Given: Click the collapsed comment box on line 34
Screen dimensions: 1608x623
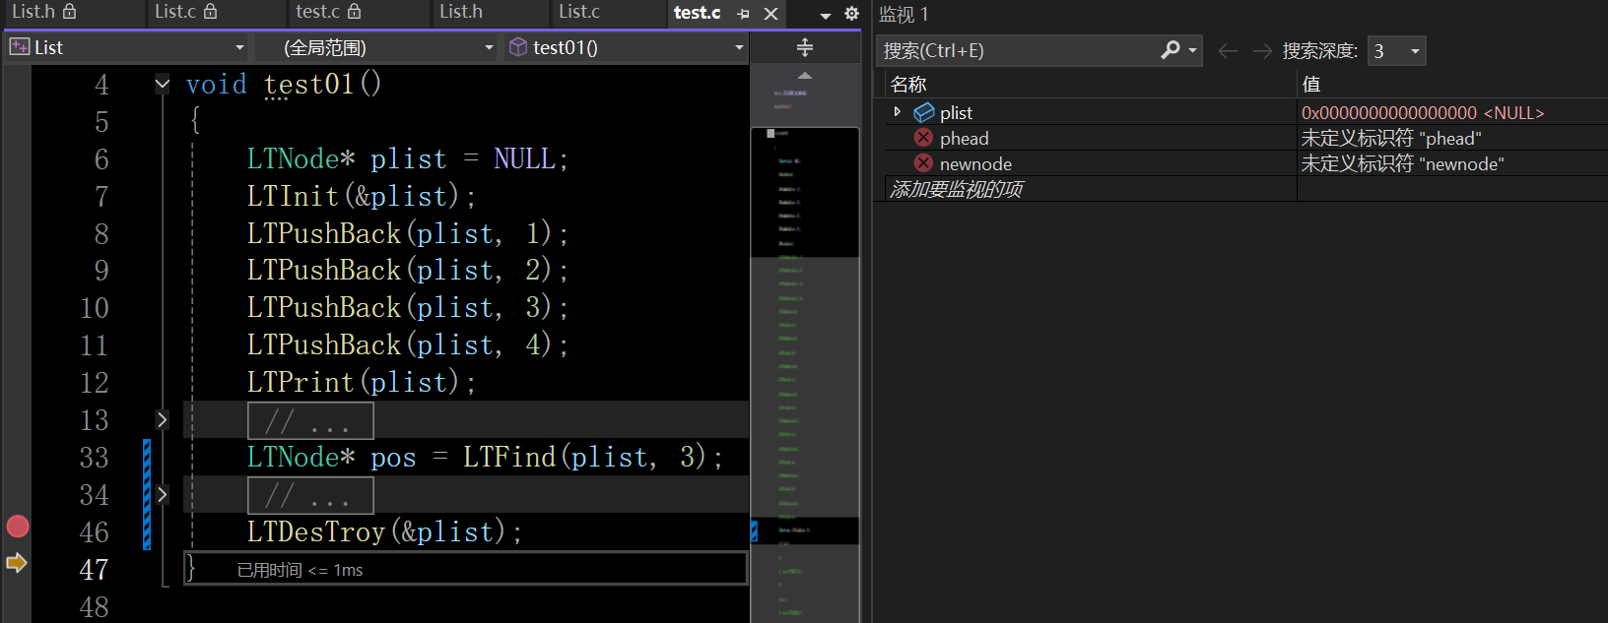Looking at the screenshot, I should 310,495.
